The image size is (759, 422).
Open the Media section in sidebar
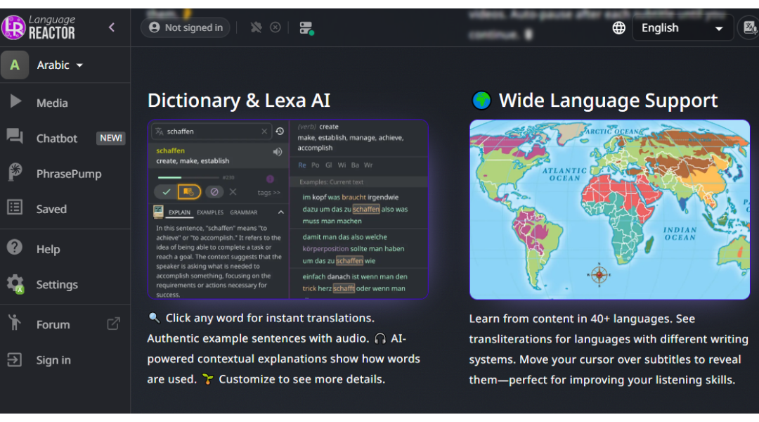coord(52,103)
